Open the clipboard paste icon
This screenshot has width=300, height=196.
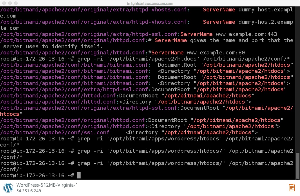(x=292, y=188)
